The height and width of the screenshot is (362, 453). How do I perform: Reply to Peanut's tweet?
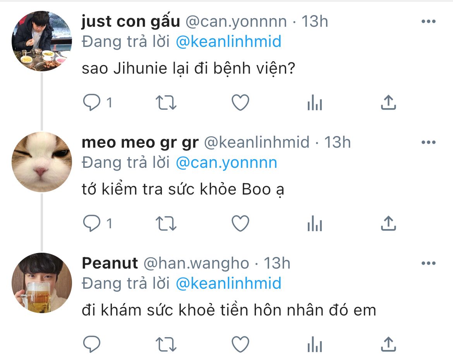coord(92,344)
